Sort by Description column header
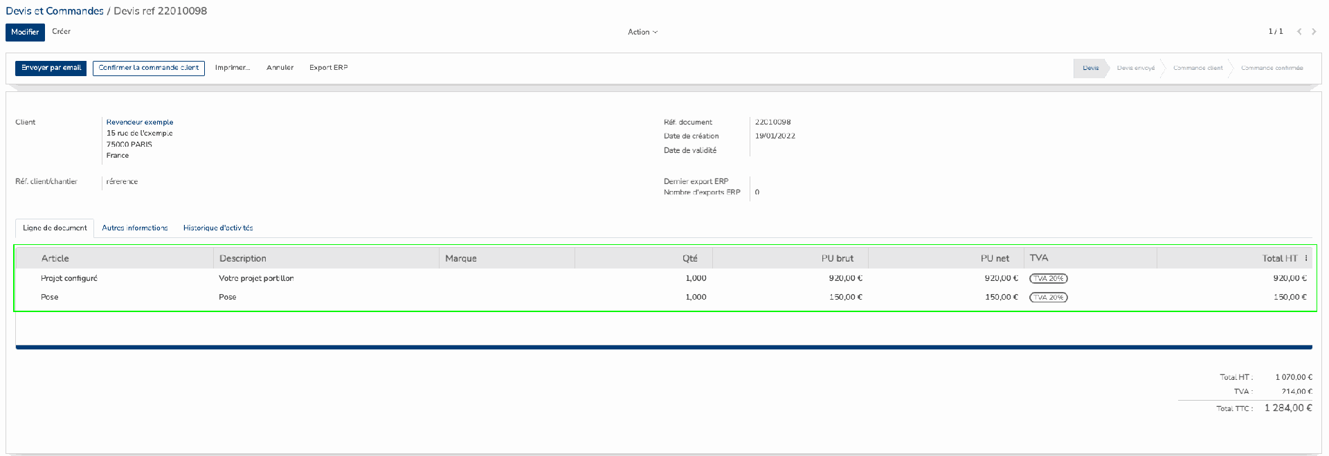This screenshot has height=456, width=1329. pyautogui.click(x=326, y=258)
